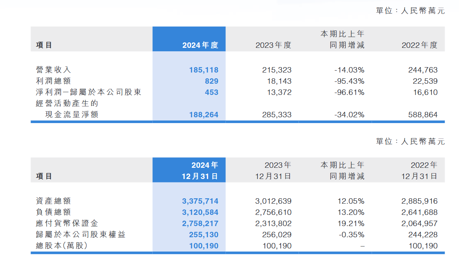The width and height of the screenshot is (459, 260).
Task: Click the -14.03% revenue change cell
Action: click(x=349, y=70)
